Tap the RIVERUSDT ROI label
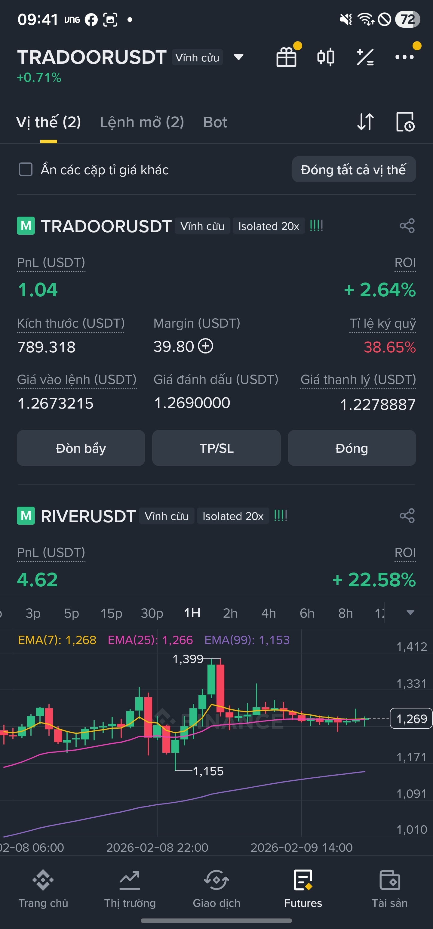Viewport: 433px width, 929px height. point(405,552)
